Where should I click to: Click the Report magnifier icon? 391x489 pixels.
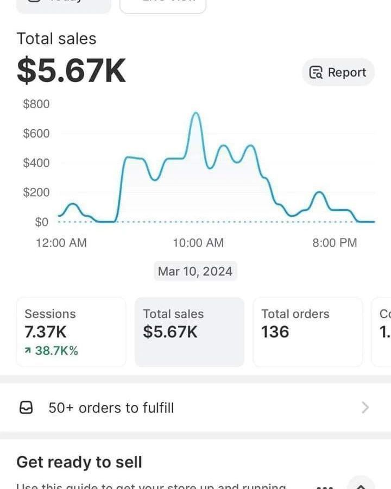[x=316, y=73]
